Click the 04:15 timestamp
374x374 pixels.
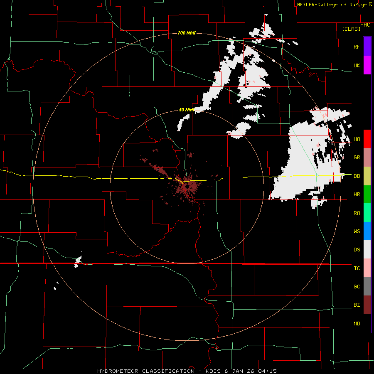point(268,371)
